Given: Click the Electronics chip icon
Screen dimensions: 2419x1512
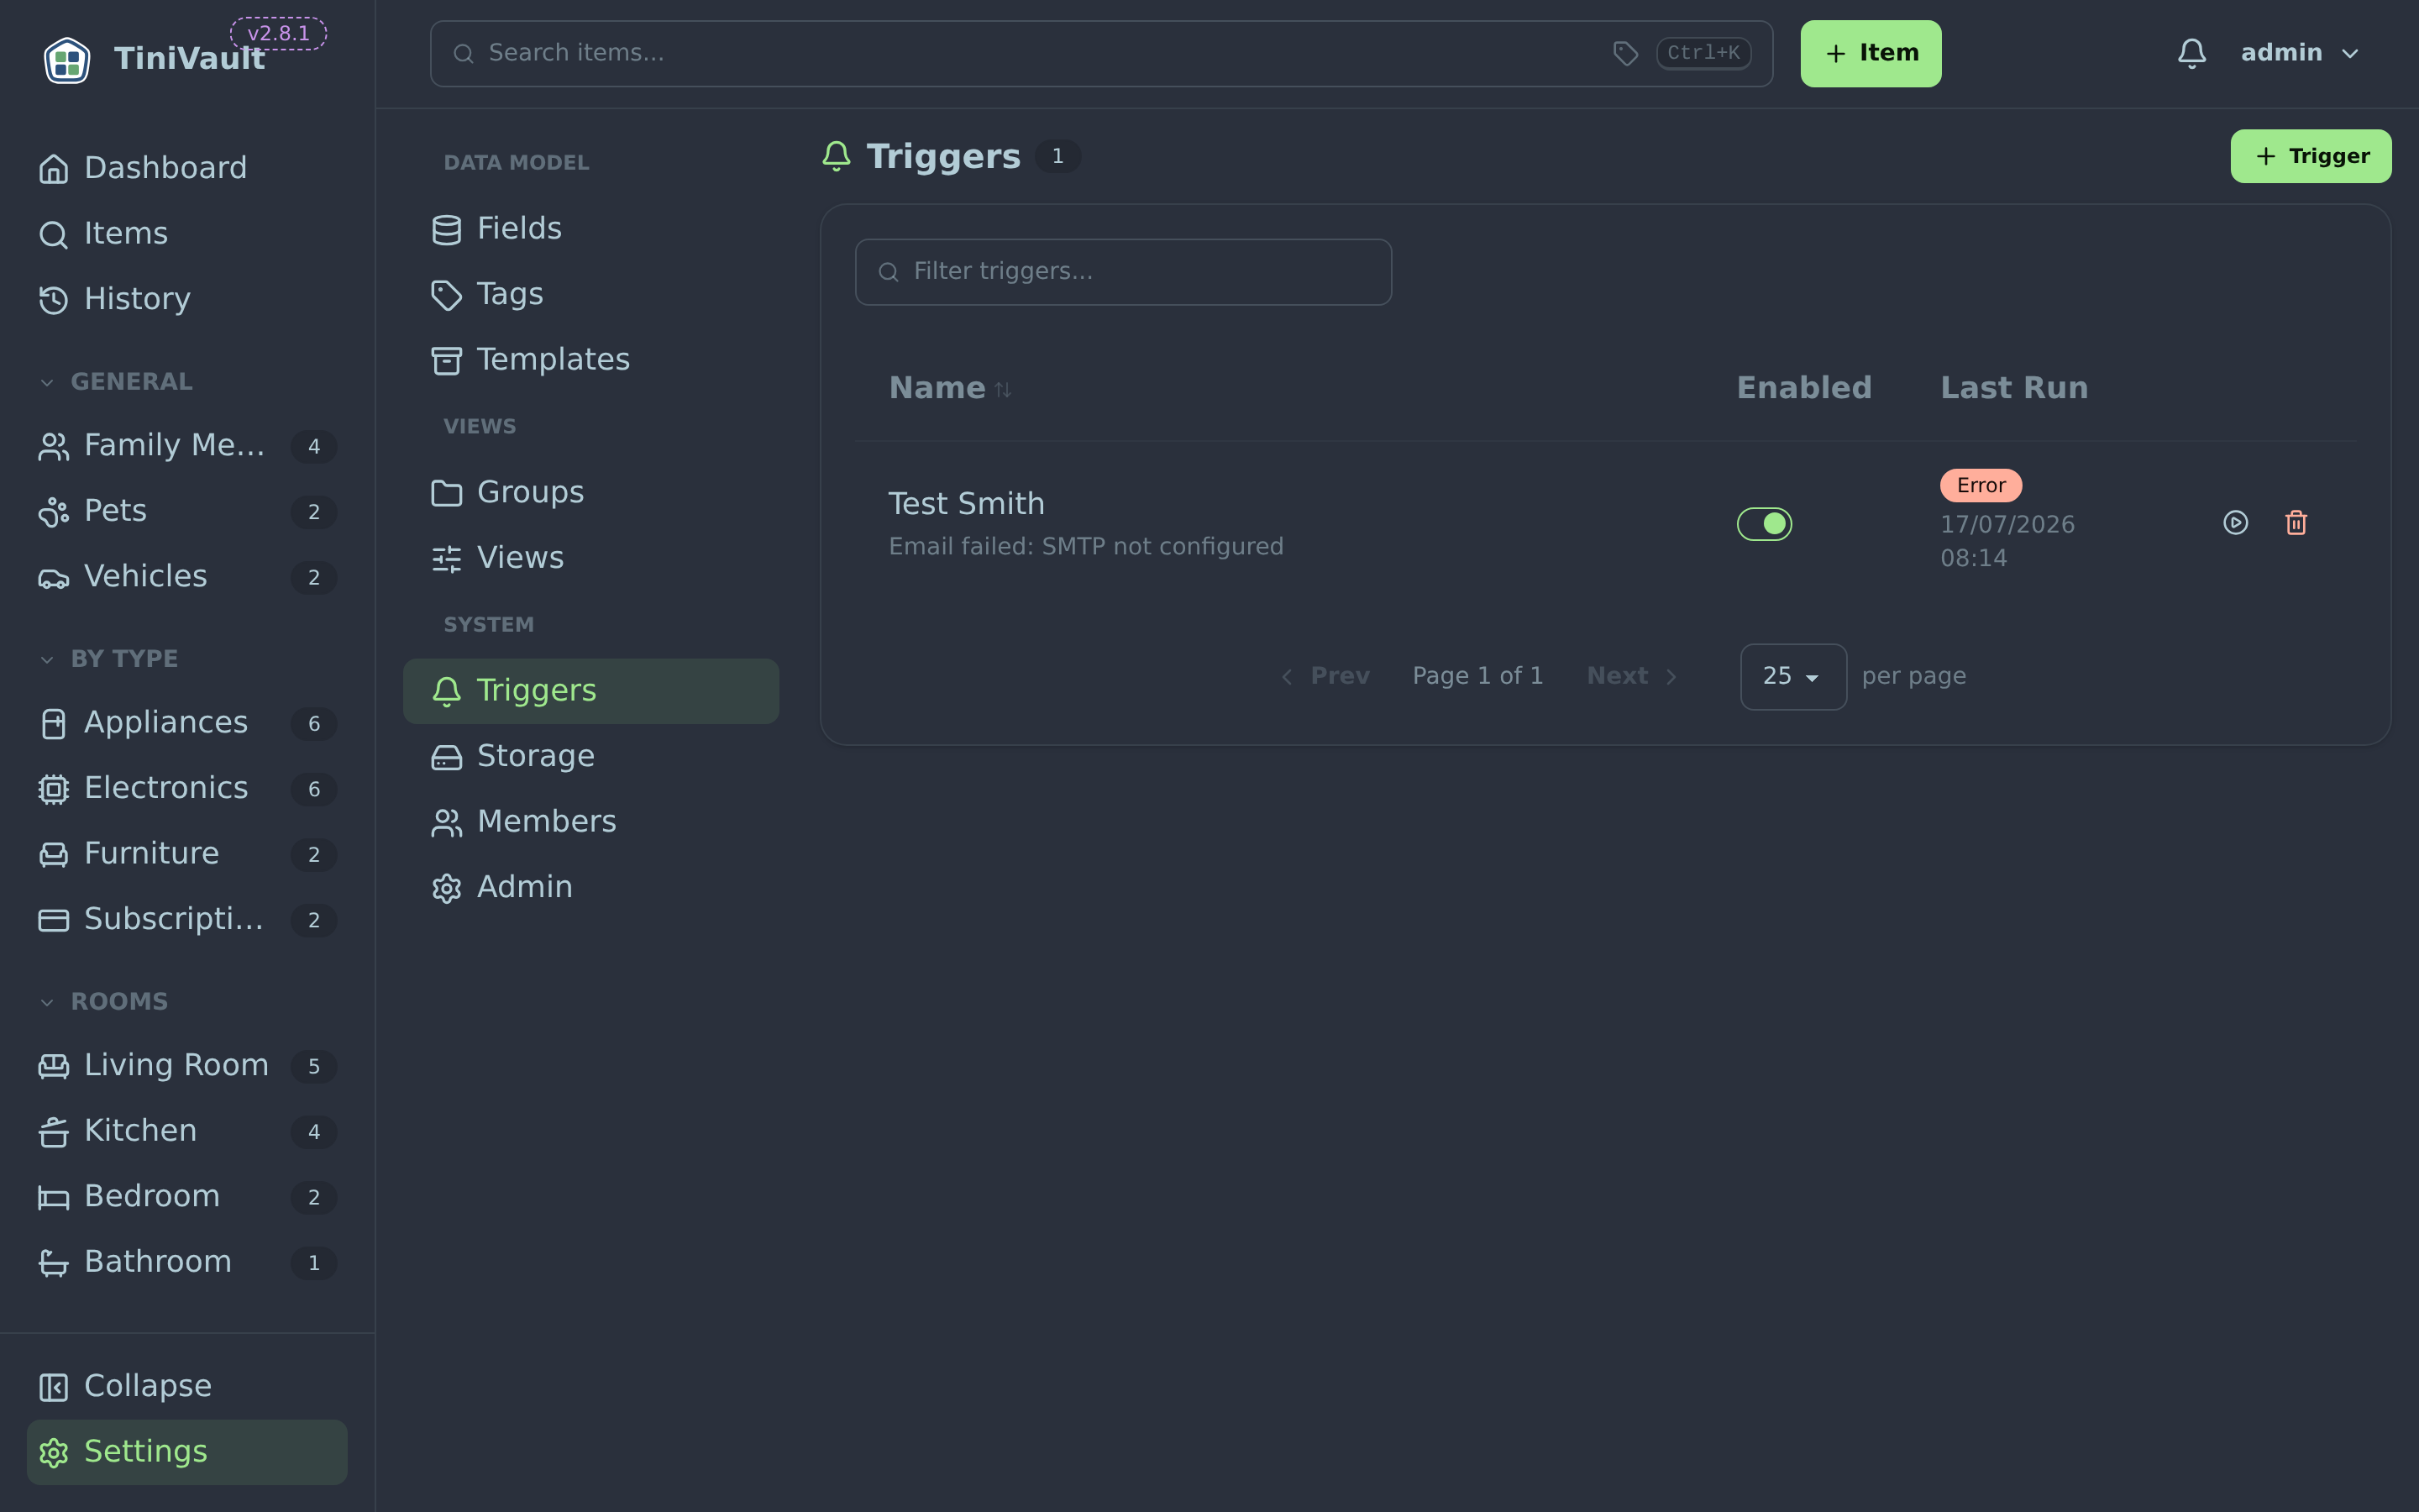Looking at the screenshot, I should [x=54, y=789].
